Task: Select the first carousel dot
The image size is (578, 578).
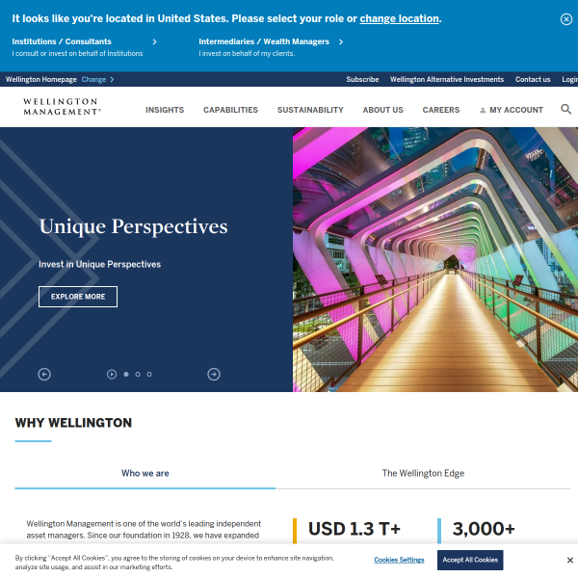Action: pos(126,374)
